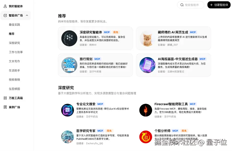Click the plus icon in 创建智能体
Image resolution: width=232 pixels, height=151 pixels.
pyautogui.click(x=211, y=5)
